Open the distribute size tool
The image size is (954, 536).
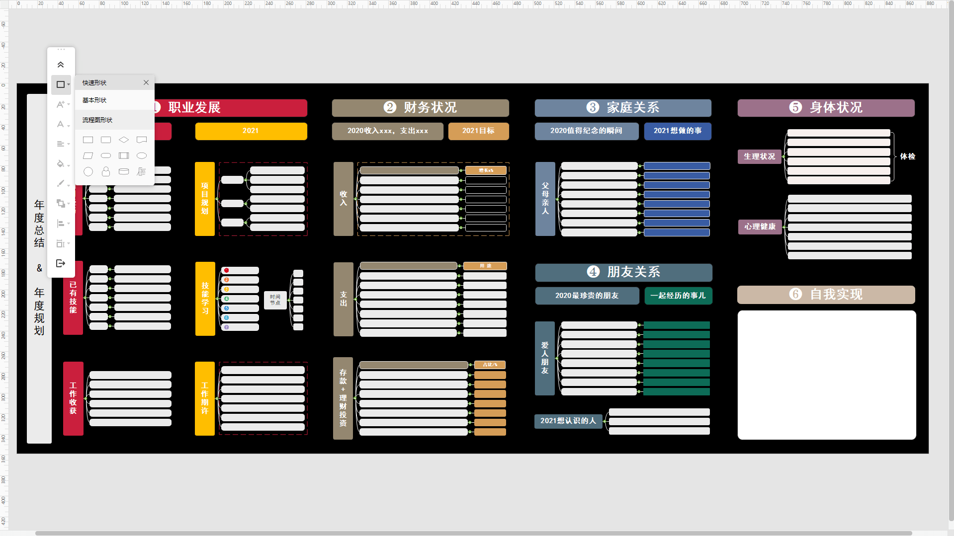[61, 243]
